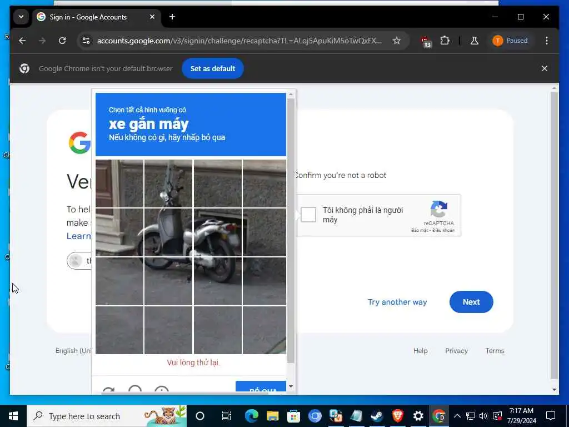Click the blue Next button

pos(471,302)
